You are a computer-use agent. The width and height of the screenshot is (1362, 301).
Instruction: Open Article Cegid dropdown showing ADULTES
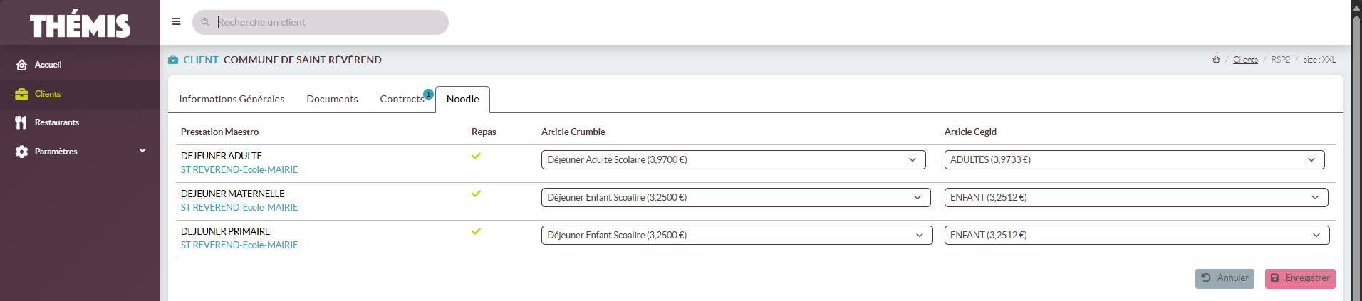coord(1134,160)
